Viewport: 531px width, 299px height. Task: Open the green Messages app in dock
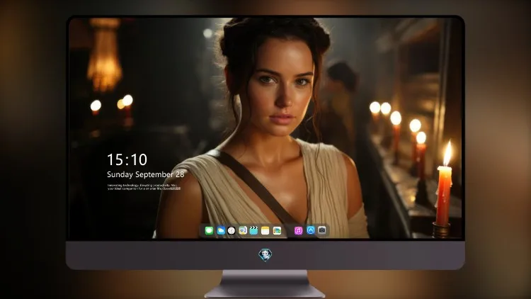click(209, 230)
